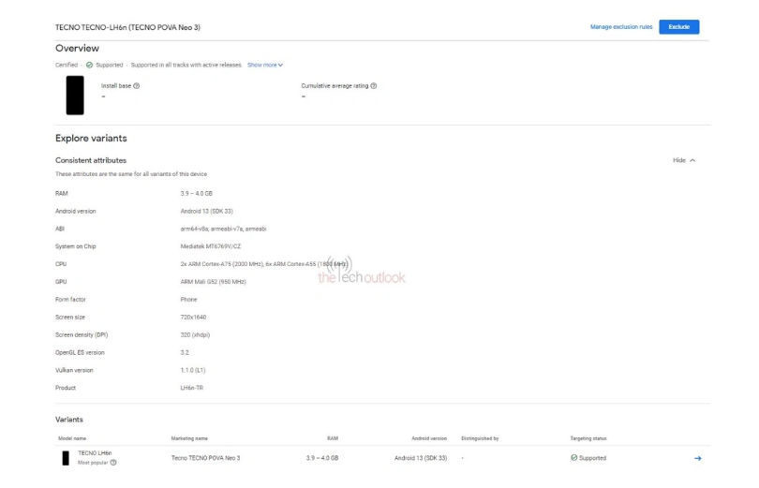Click the Marketing name column header
The height and width of the screenshot is (488, 759).
coord(189,438)
